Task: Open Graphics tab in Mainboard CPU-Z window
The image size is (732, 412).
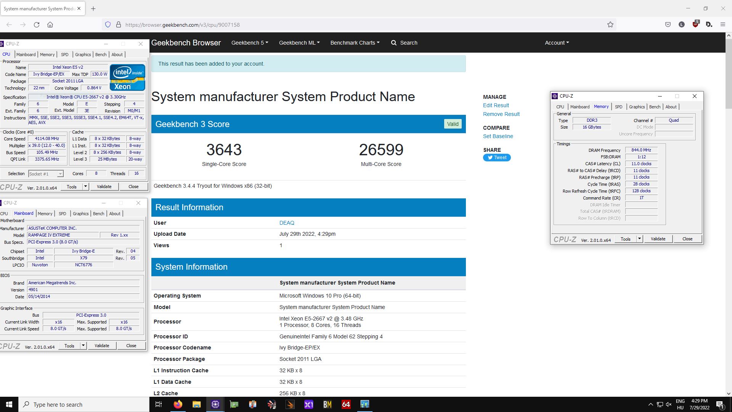Action: click(x=80, y=214)
